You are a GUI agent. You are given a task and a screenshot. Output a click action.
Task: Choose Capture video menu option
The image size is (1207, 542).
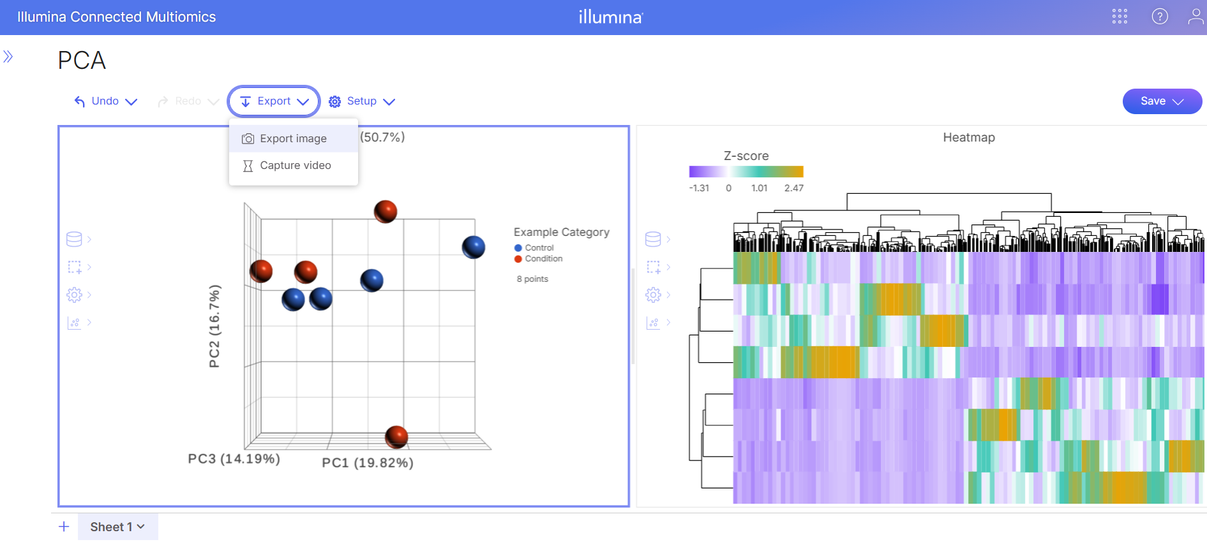tap(295, 166)
